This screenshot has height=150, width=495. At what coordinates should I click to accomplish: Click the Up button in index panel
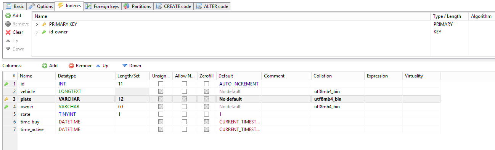(x=12, y=41)
